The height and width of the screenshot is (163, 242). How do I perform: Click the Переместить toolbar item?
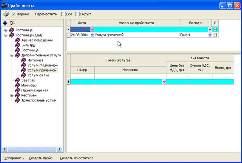(46, 14)
